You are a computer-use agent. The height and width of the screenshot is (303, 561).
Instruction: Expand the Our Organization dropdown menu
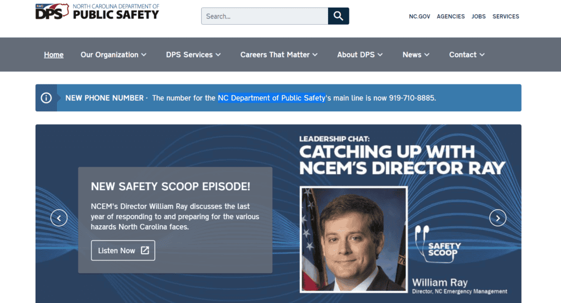113,55
